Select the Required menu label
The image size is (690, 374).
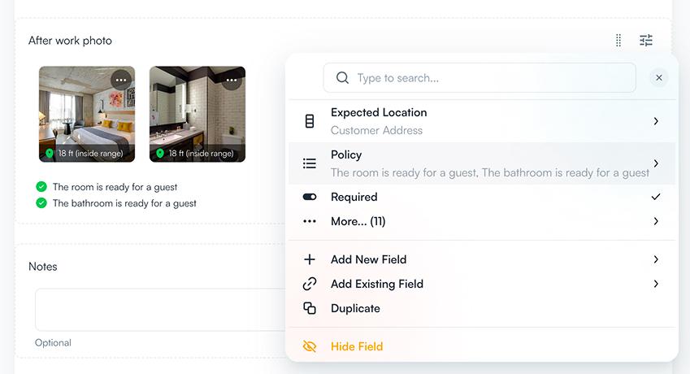click(x=354, y=197)
